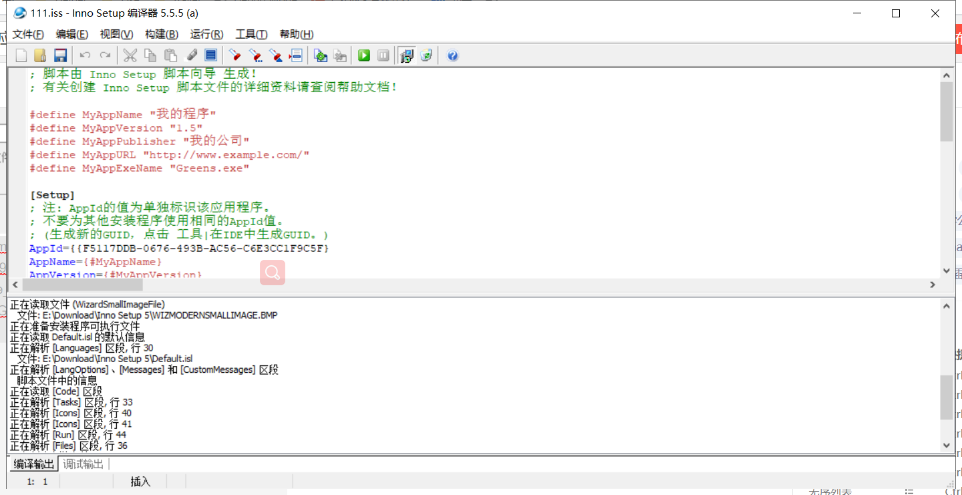962x495 pixels.
Task: Click the Find Next flashlight icon
Action: [255, 55]
